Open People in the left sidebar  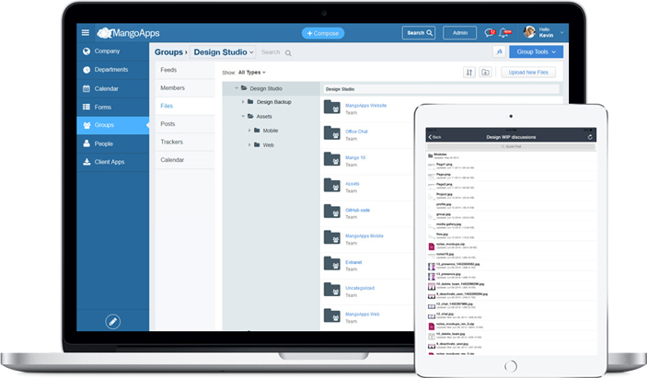(x=112, y=143)
